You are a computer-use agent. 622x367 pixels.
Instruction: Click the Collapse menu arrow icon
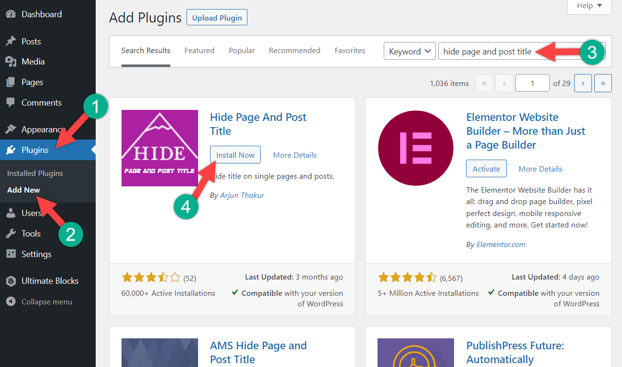(x=11, y=302)
